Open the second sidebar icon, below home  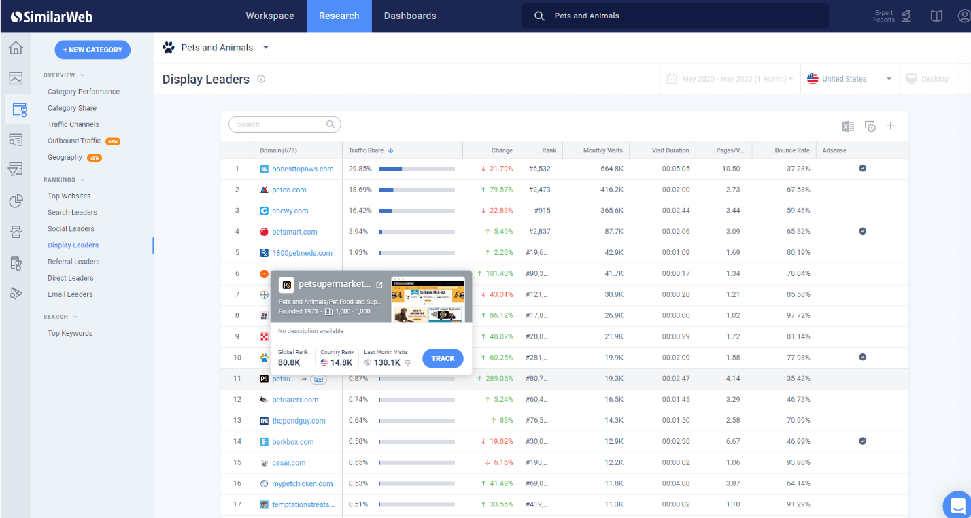pos(16,78)
